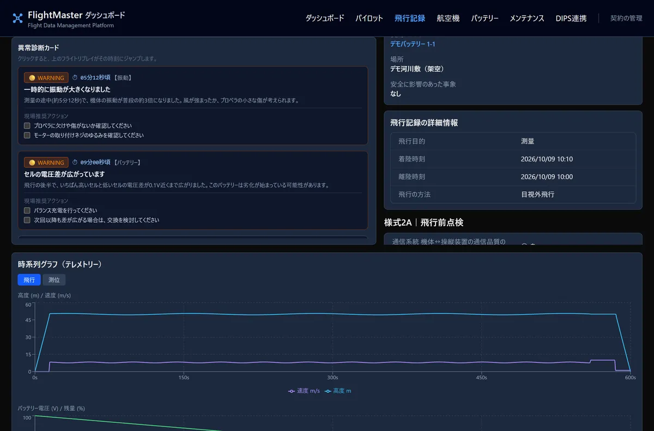Click the 異常診断カード heading

coord(38,48)
